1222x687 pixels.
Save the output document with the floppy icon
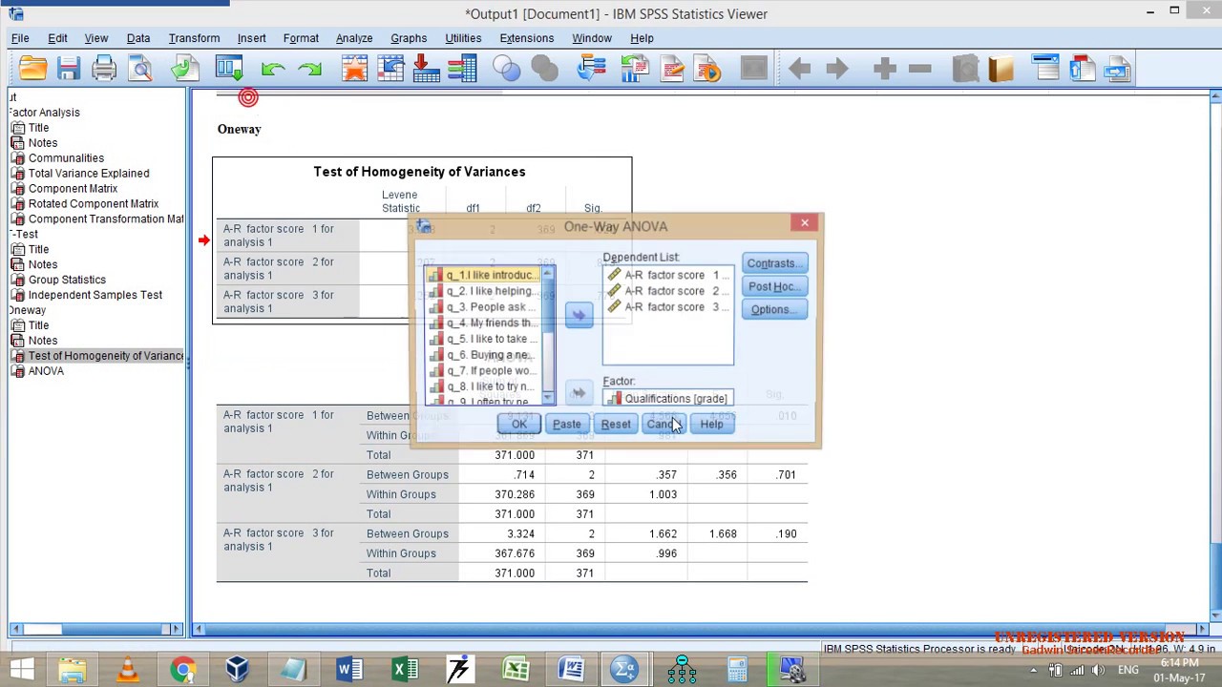(x=68, y=69)
